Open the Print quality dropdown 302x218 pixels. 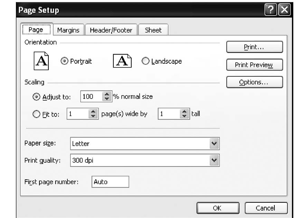214,160
